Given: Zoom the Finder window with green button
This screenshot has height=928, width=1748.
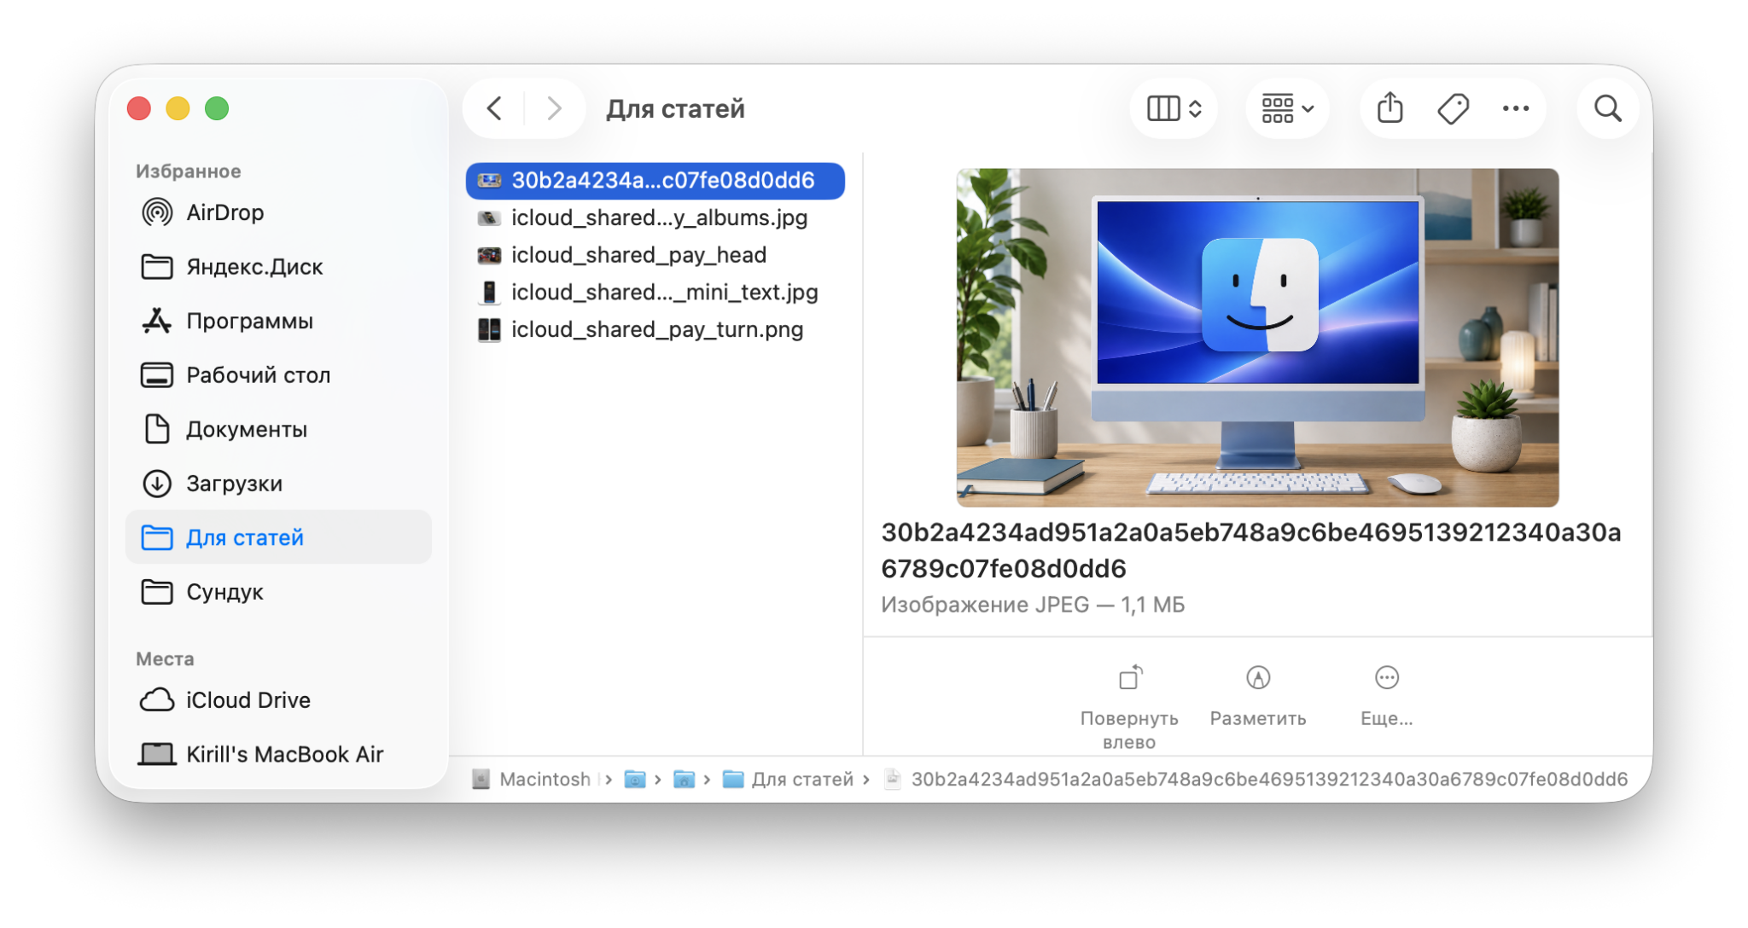Looking at the screenshot, I should click(217, 109).
